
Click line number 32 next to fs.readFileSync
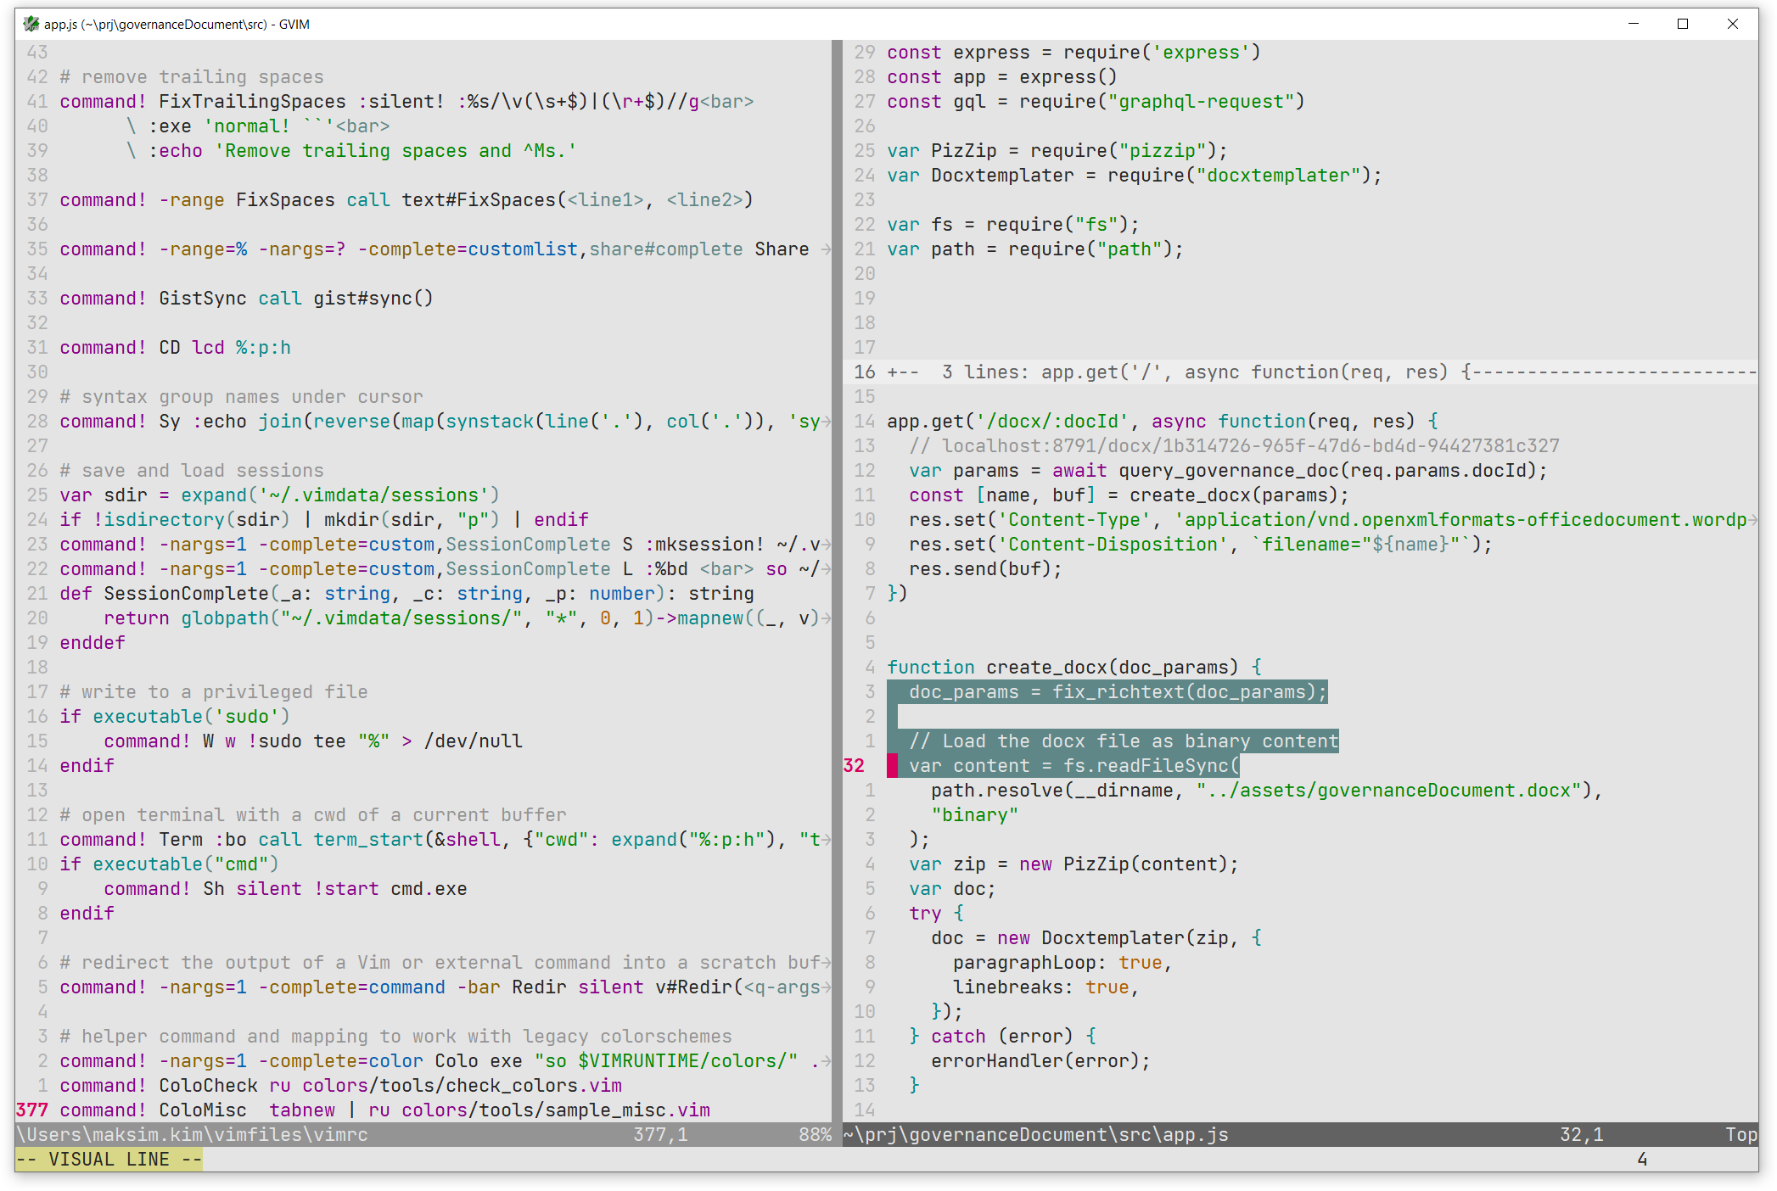pyautogui.click(x=853, y=765)
